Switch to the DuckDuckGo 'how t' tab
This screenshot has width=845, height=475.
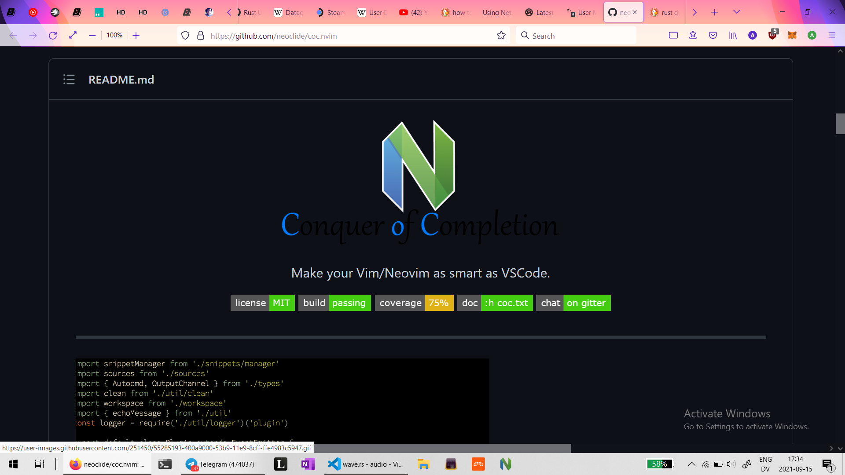click(x=456, y=12)
